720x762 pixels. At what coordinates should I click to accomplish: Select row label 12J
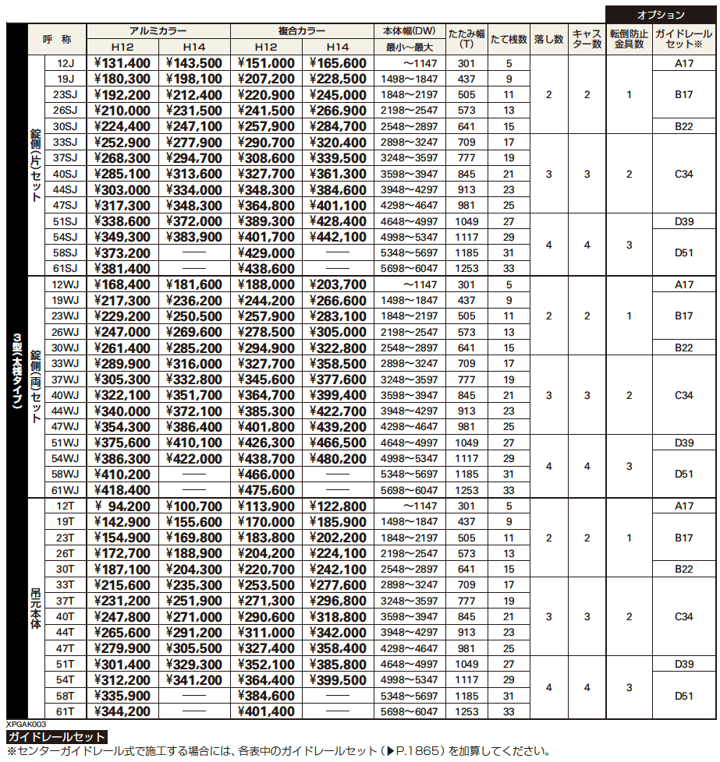point(66,64)
